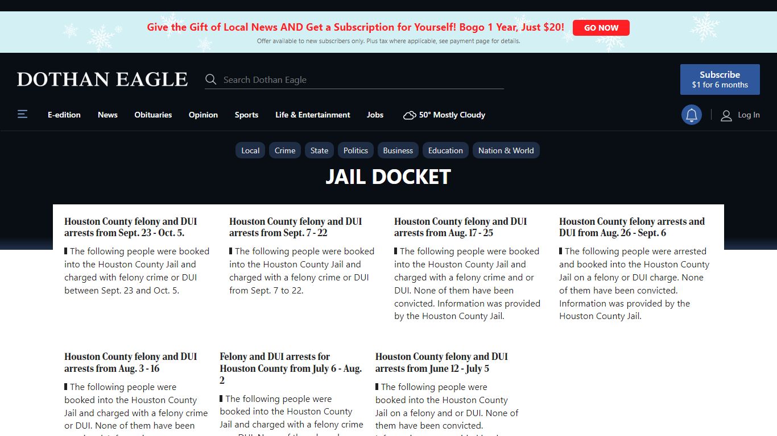This screenshot has height=436, width=777.
Task: Open the News menu item
Action: [x=108, y=115]
